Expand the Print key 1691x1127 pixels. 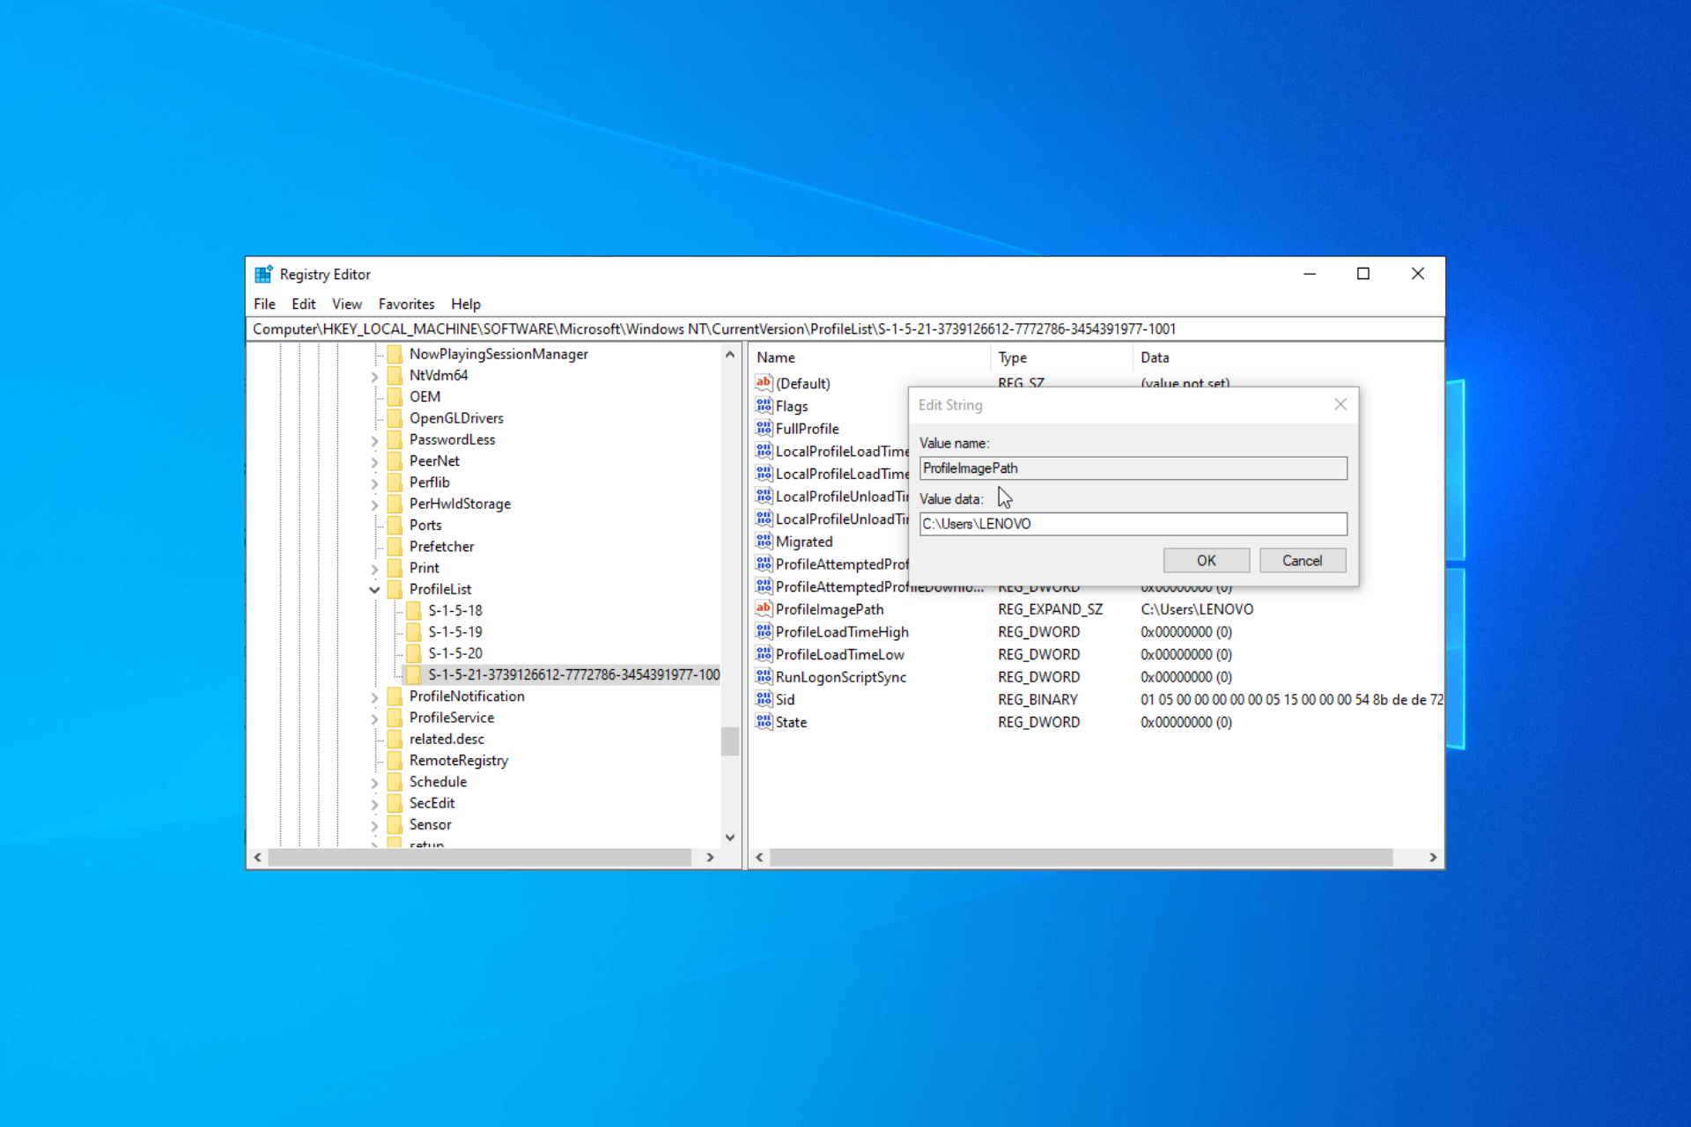click(x=374, y=569)
